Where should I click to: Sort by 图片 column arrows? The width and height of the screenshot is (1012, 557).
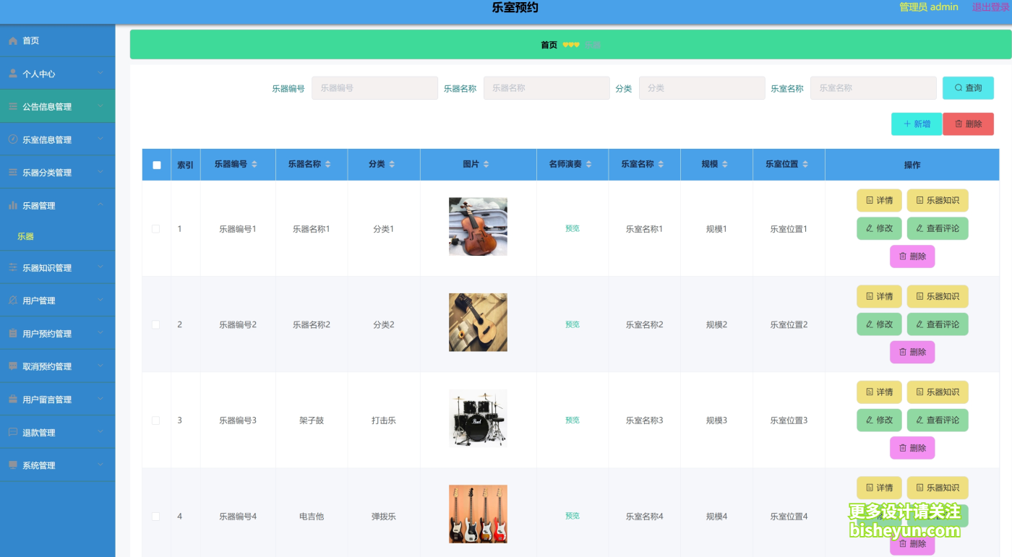tap(486, 165)
